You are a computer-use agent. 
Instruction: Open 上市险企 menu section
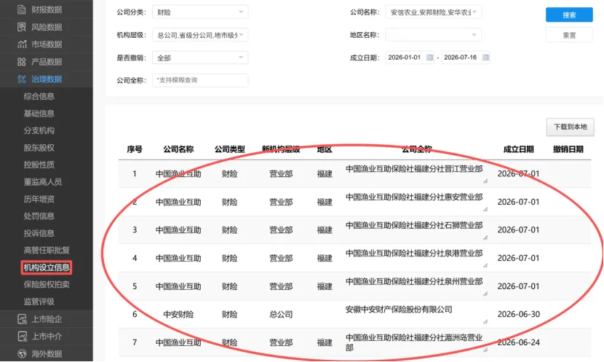47,319
